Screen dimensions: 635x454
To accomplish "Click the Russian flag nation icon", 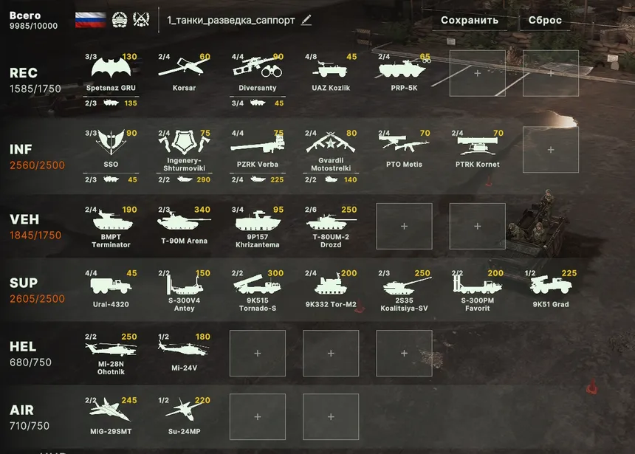I will (x=91, y=20).
